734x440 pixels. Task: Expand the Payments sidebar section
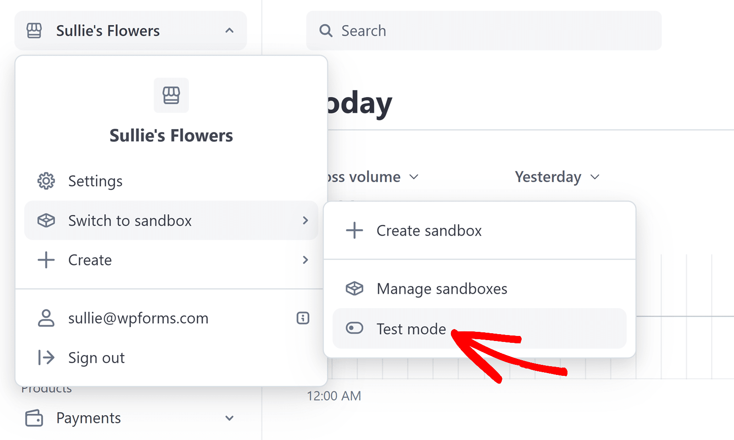point(229,418)
